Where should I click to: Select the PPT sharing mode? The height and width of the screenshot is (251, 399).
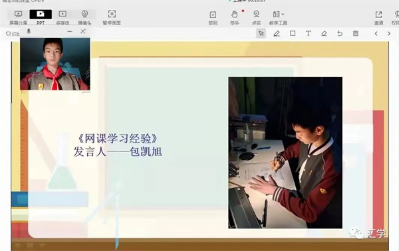(41, 17)
